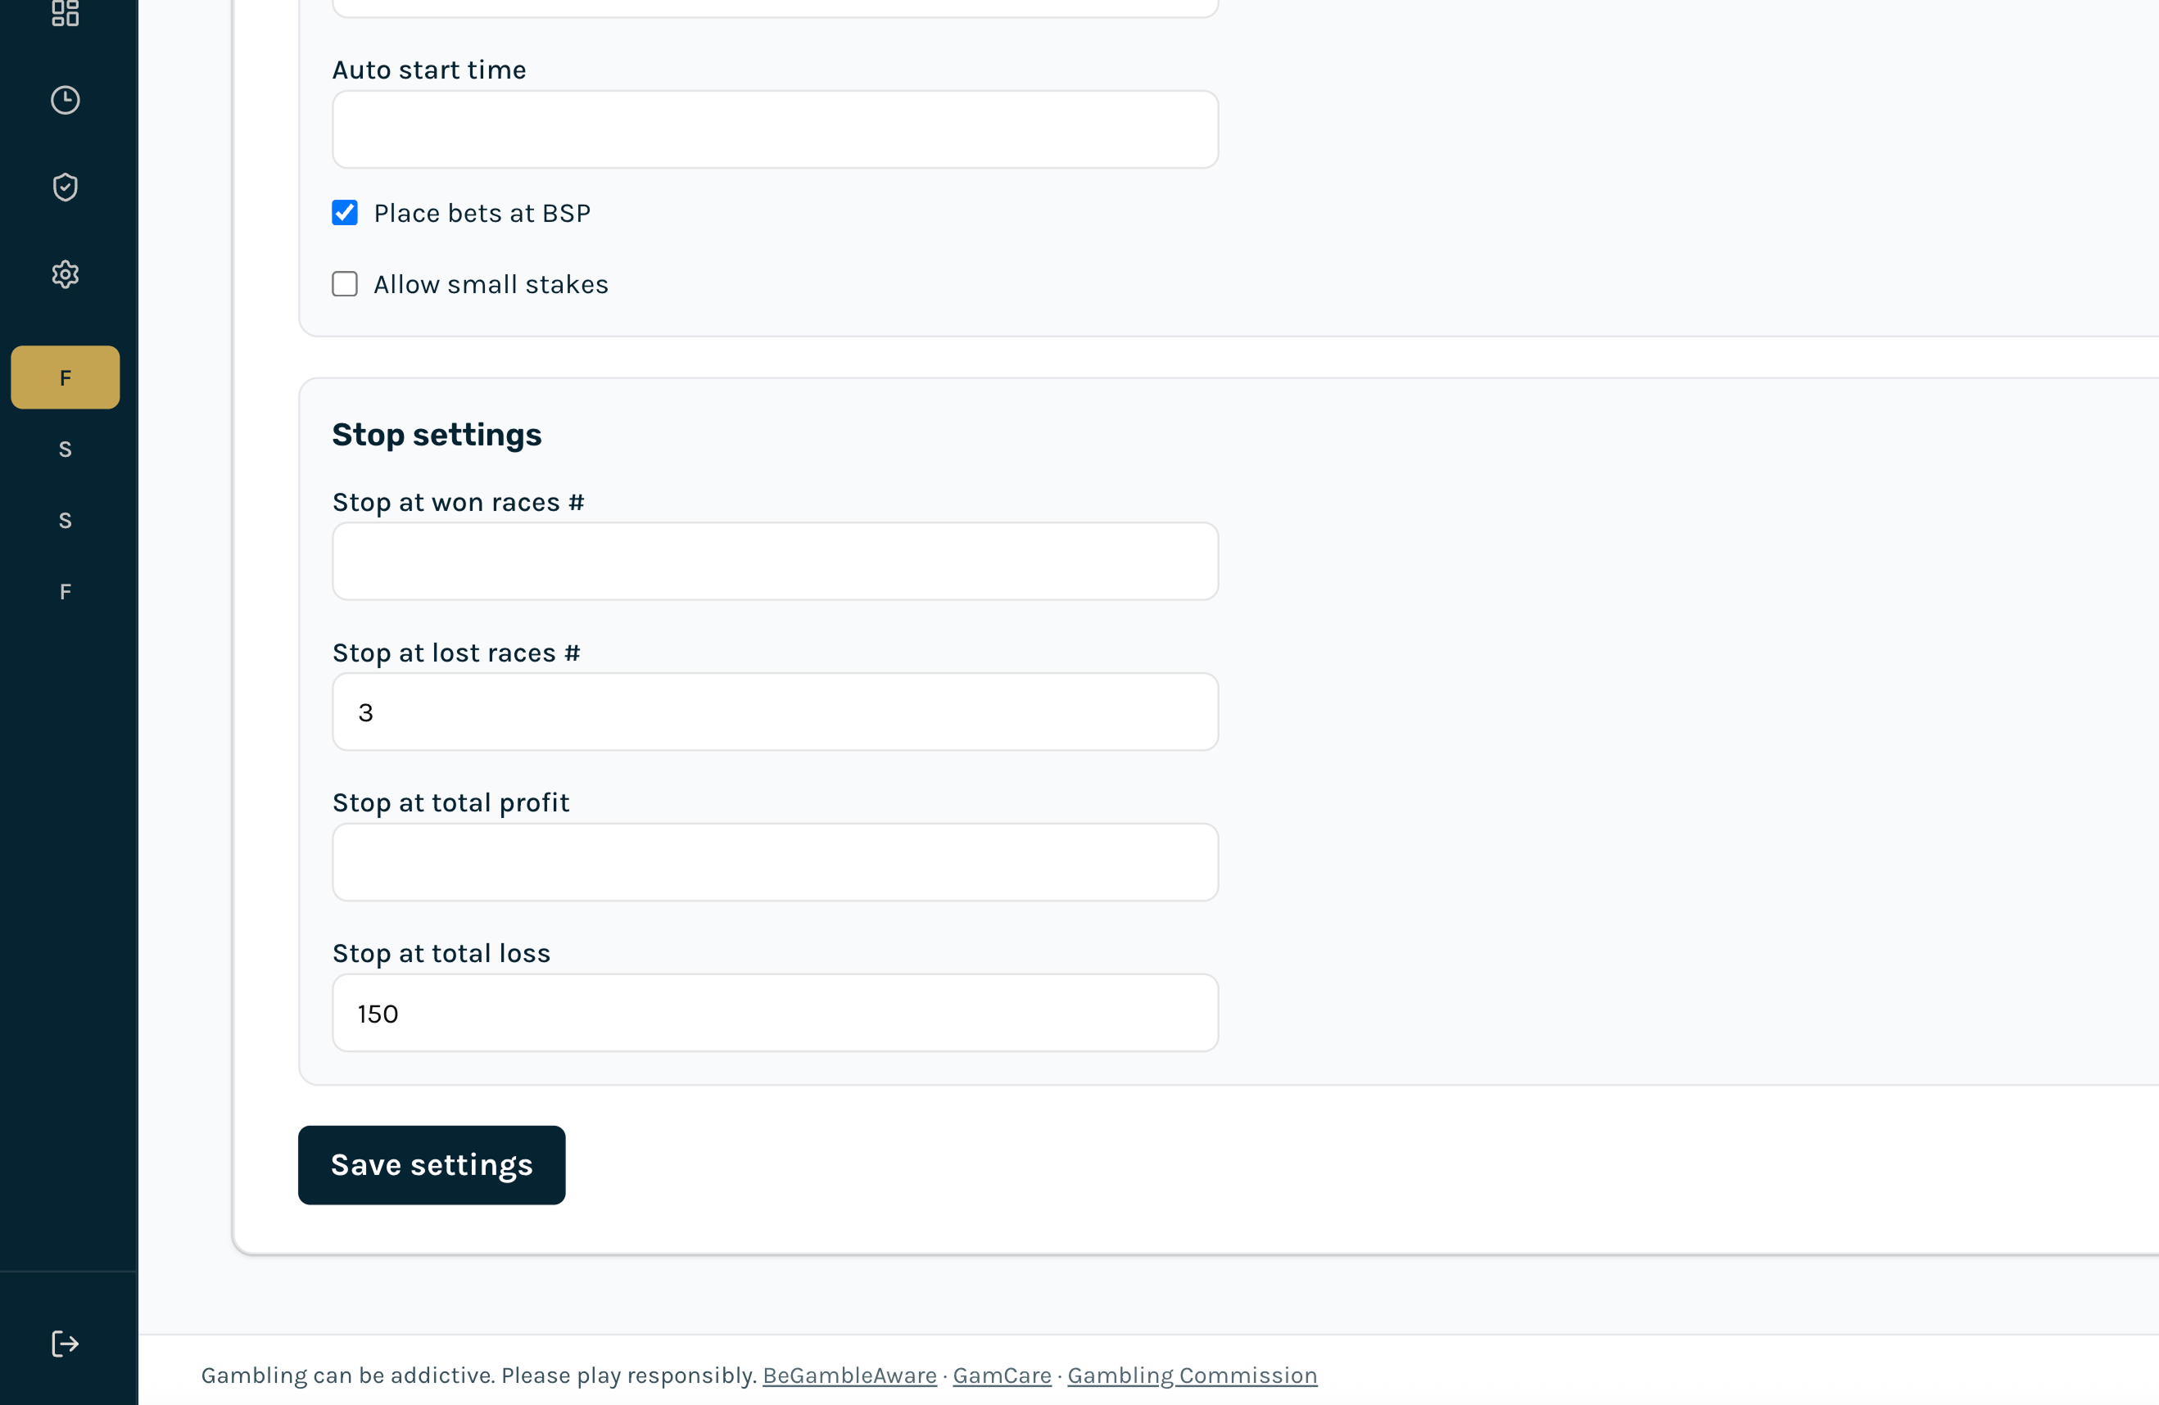The image size is (2159, 1405).
Task: Click the logout icon at sidebar bottom
Action: pos(66,1344)
